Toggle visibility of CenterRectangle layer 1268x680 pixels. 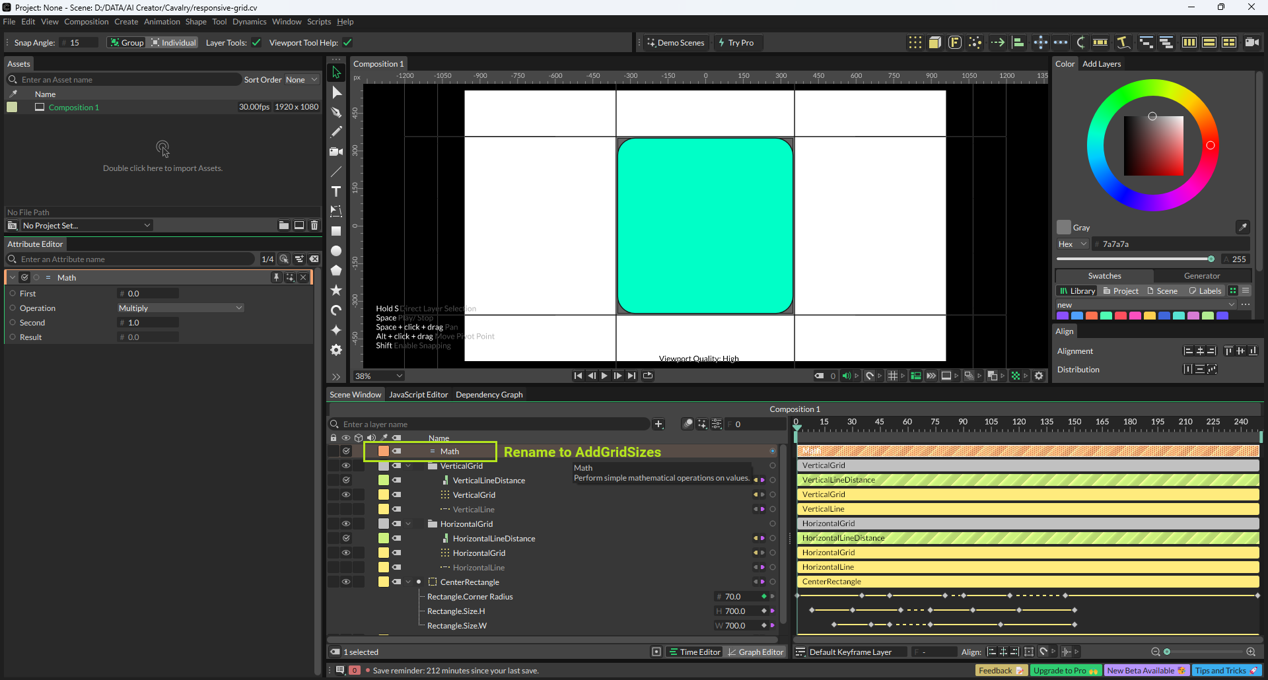pyautogui.click(x=345, y=582)
